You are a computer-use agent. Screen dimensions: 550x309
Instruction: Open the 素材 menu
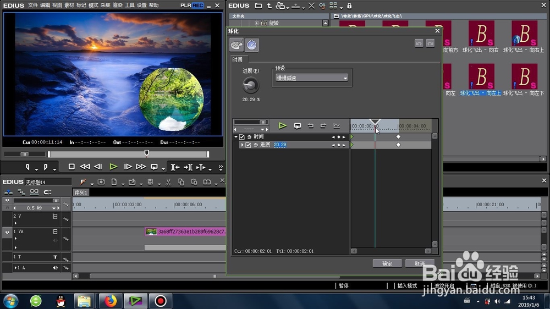[x=69, y=5]
